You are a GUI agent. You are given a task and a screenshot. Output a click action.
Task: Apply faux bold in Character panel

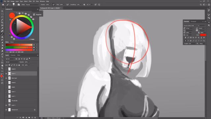tap(185, 38)
